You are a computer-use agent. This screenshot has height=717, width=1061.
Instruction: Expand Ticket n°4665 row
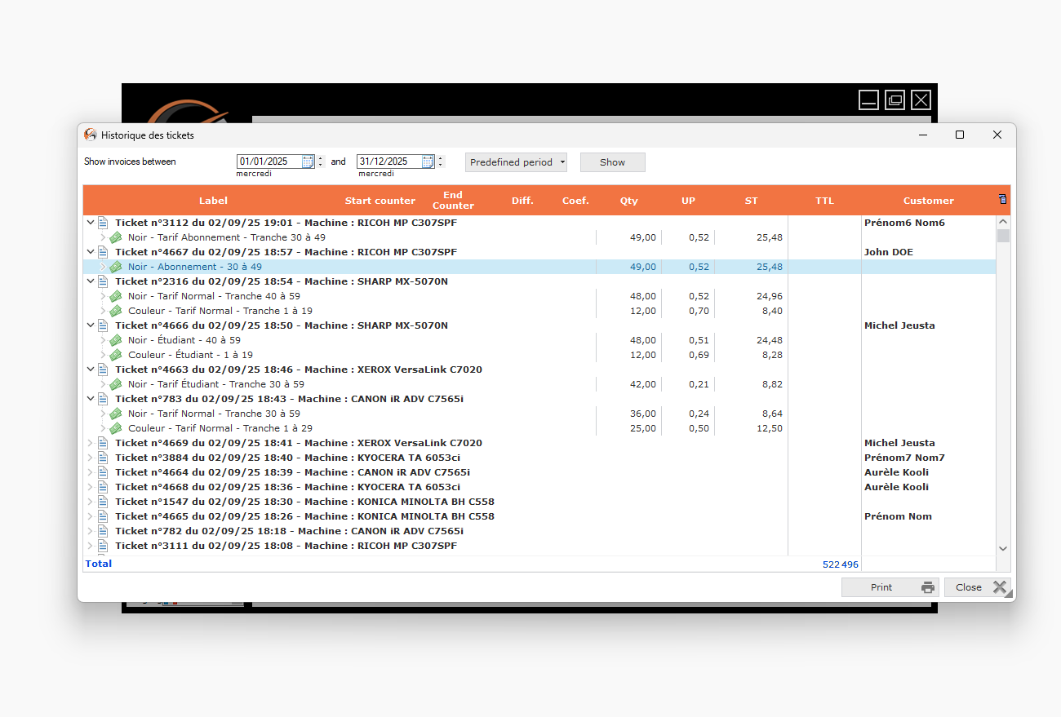90,516
